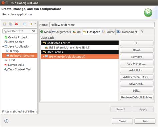The image size is (158, 127).
Task: Select Maven Build configuration type
Action: 16,65
